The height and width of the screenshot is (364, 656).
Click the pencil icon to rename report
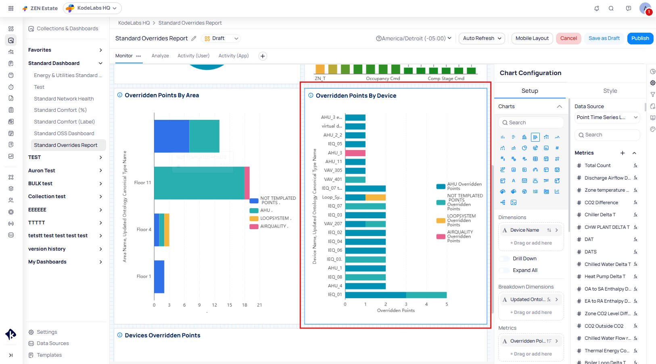click(194, 38)
